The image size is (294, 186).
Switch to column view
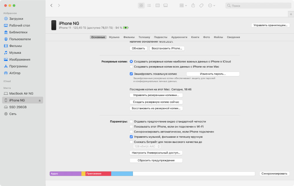point(157,5)
